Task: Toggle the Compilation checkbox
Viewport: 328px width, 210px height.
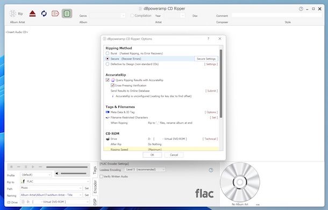Action: click(132, 16)
